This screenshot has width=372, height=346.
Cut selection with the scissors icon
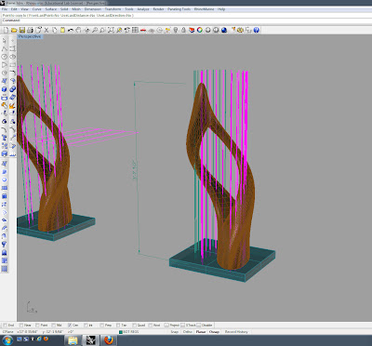click(46, 30)
